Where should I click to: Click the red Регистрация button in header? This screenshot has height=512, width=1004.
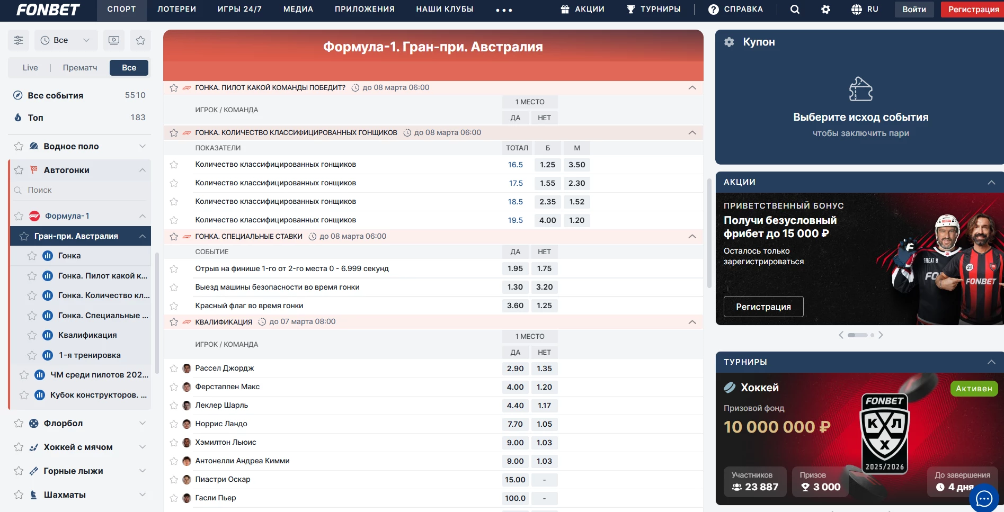[973, 10]
